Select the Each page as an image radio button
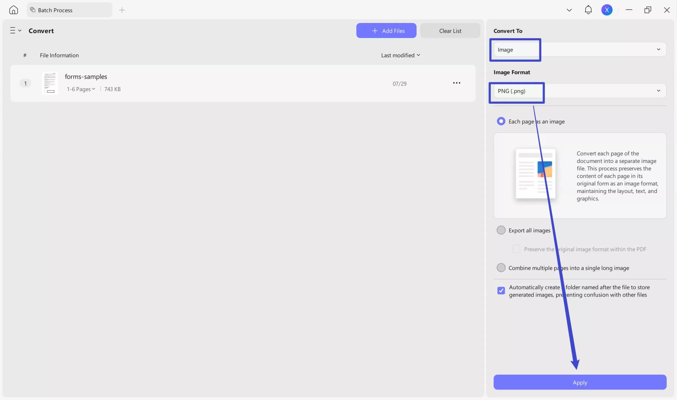This screenshot has height=400, width=677. [501, 121]
